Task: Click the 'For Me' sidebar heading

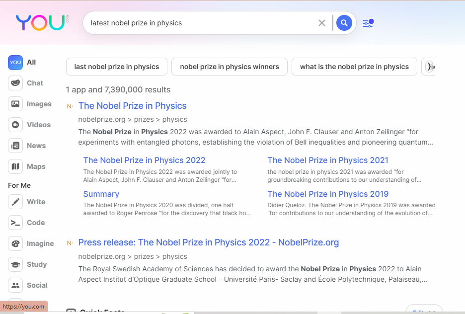Action: click(19, 185)
